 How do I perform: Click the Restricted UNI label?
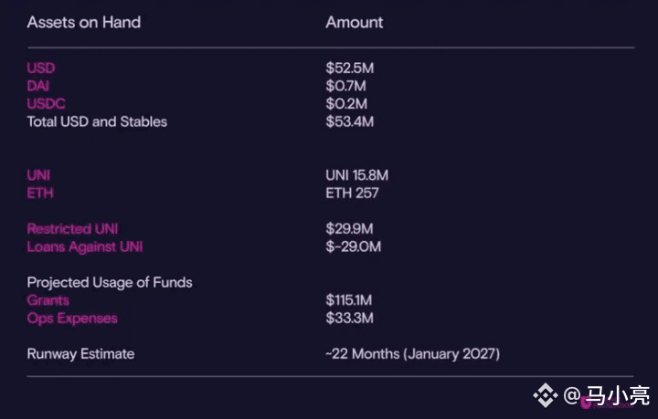coord(72,229)
